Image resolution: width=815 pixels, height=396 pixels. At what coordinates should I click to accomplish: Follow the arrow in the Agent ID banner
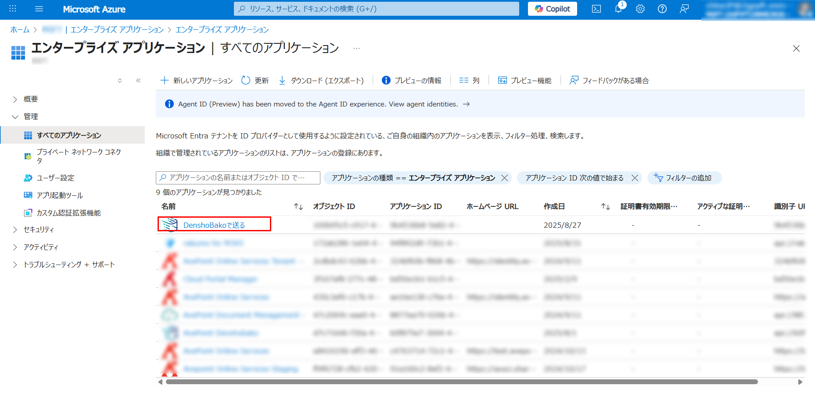(467, 104)
